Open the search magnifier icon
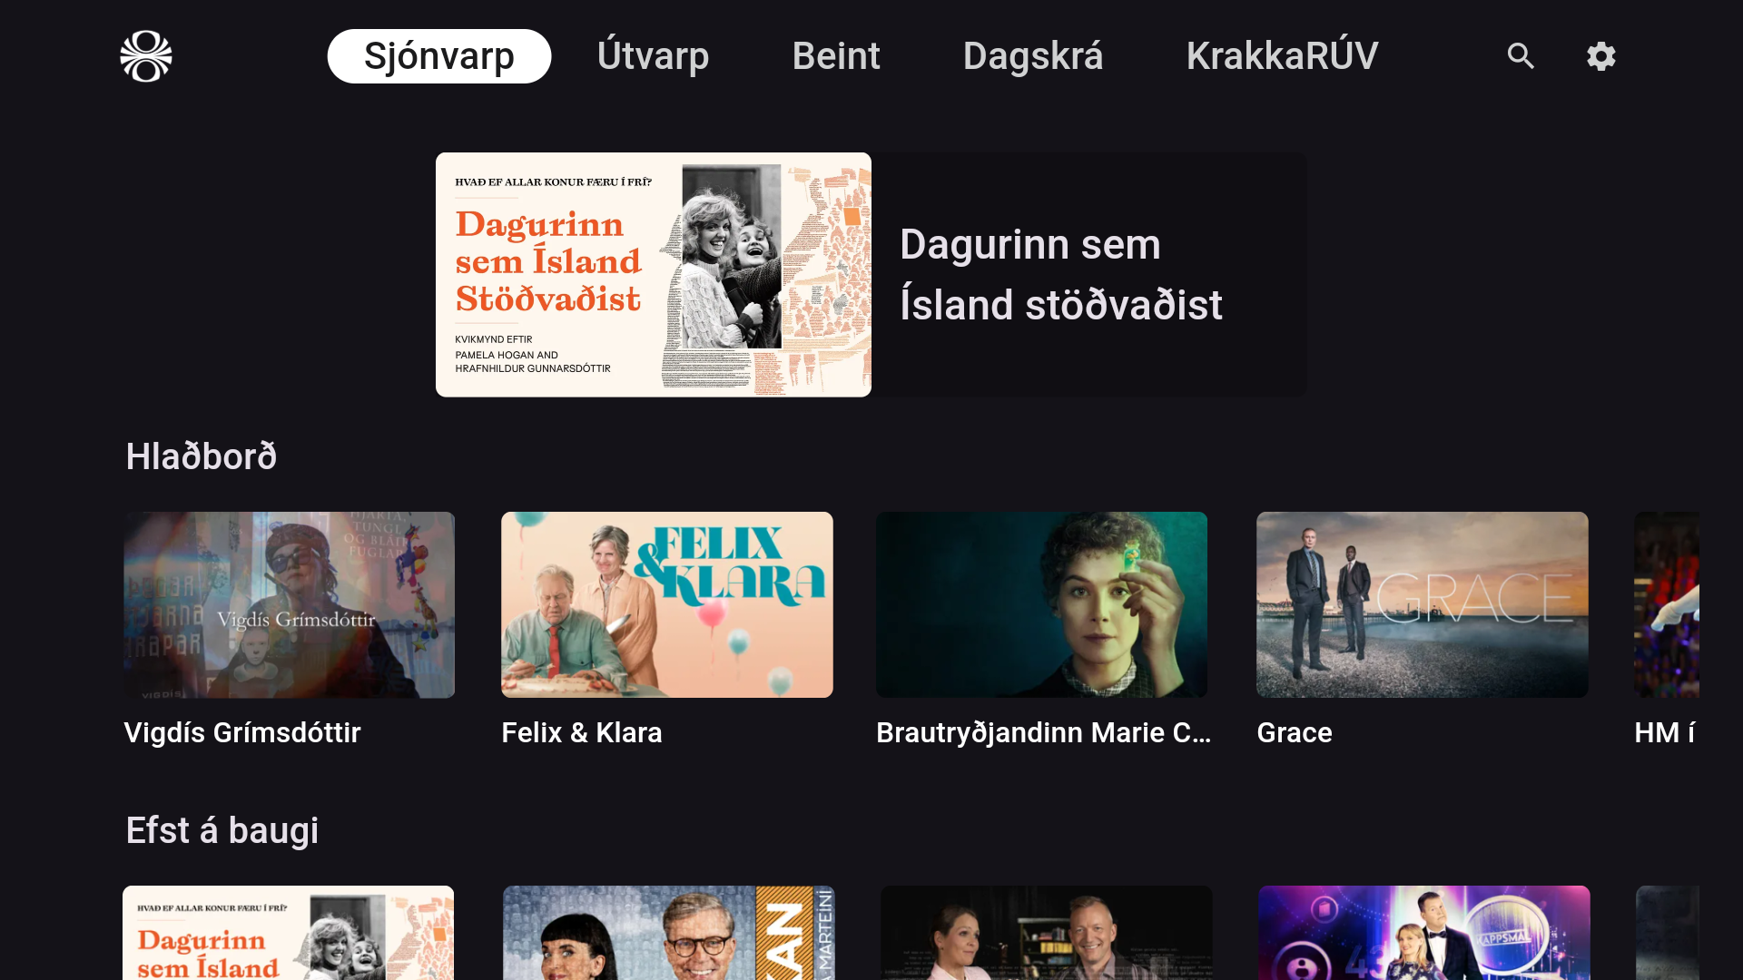This screenshot has height=980, width=1743. pyautogui.click(x=1521, y=56)
